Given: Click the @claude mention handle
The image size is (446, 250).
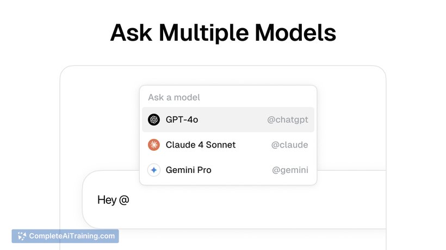Looking at the screenshot, I should (x=289, y=145).
